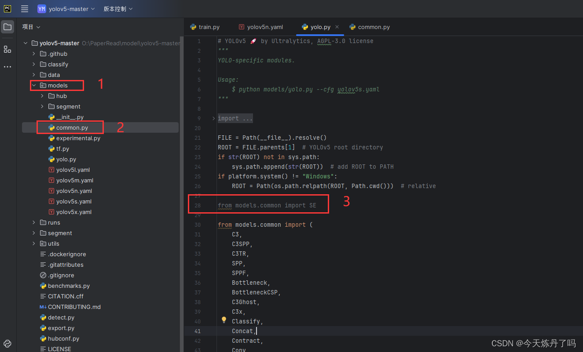
Task: Expand the hub folder
Action: pyautogui.click(x=42, y=96)
